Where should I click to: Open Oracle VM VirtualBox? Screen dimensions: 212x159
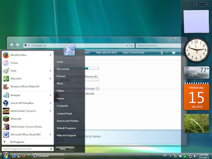pyautogui.click(x=22, y=103)
